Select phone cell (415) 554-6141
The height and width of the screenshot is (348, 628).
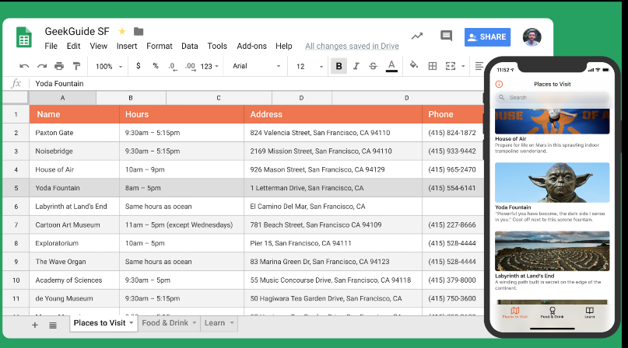tap(453, 188)
